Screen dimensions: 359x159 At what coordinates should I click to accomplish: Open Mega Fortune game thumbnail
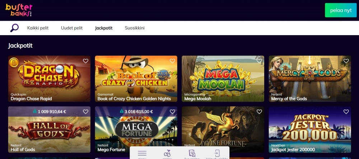tap(136, 130)
